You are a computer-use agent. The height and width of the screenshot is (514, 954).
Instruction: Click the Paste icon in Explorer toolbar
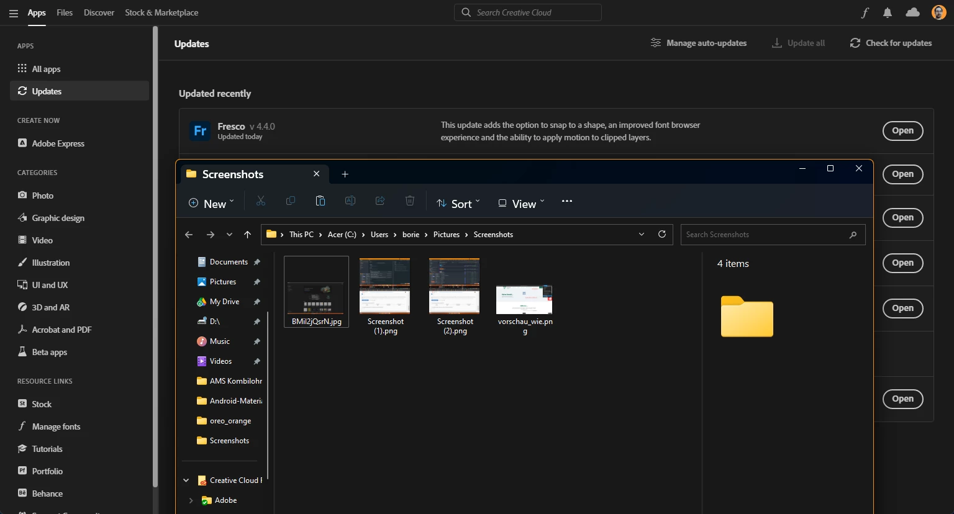320,201
